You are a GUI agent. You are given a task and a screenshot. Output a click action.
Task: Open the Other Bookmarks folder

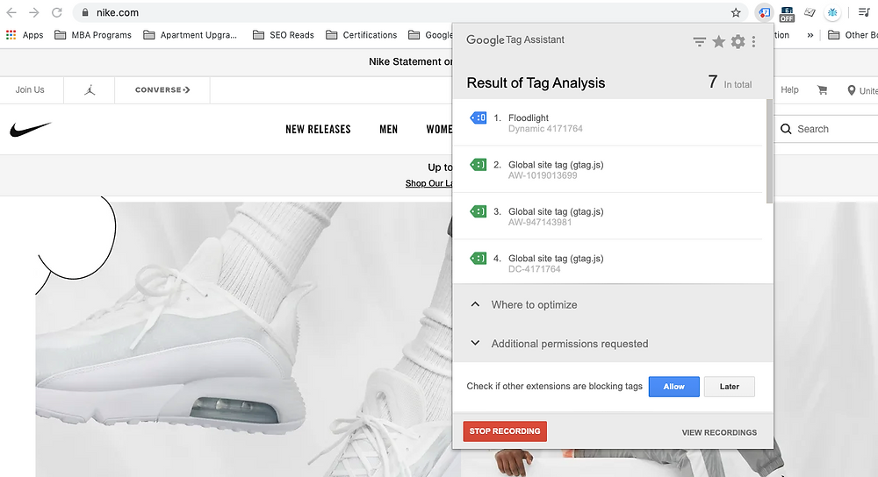click(x=853, y=35)
